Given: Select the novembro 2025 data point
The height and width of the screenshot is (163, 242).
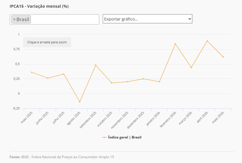Looking at the screenshot, I should 128,81.
